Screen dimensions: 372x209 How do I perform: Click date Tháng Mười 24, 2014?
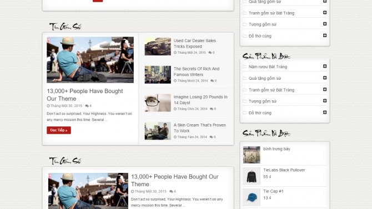[x=193, y=81]
